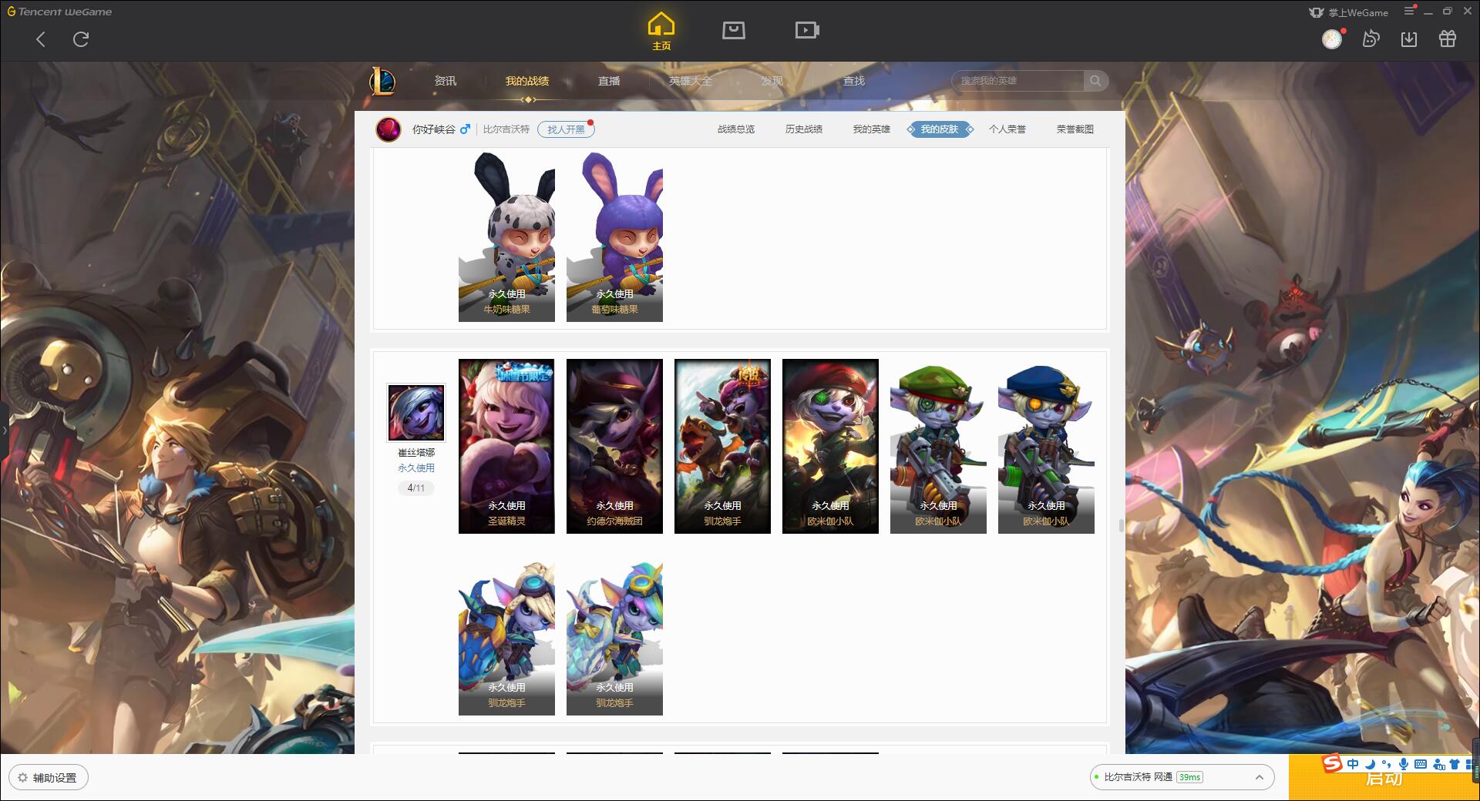Click the Sogou account user icon
The image size is (1480, 801).
(1438, 764)
